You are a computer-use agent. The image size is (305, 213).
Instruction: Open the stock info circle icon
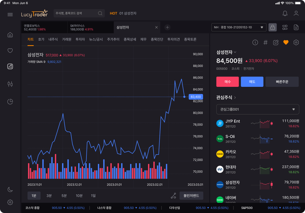tap(255, 42)
